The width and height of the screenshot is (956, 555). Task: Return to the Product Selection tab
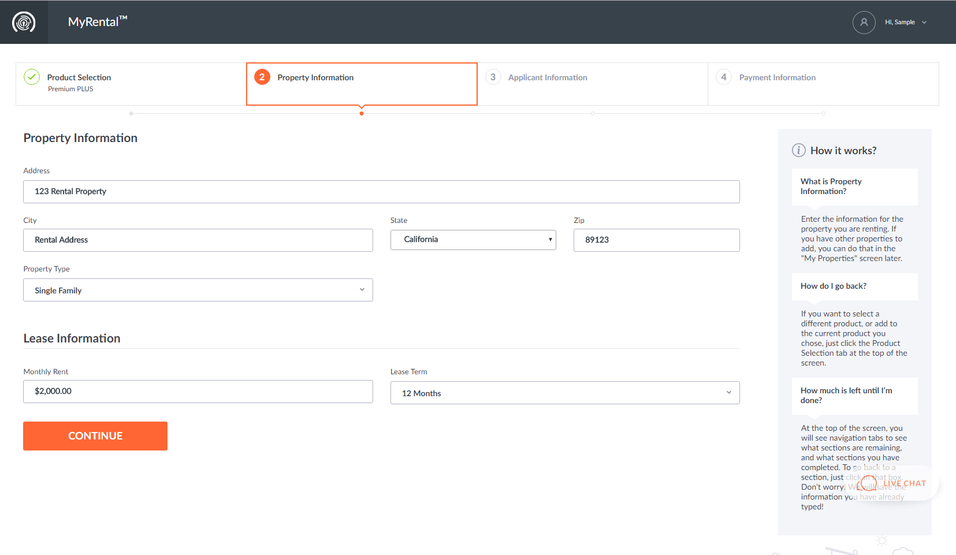79,77
